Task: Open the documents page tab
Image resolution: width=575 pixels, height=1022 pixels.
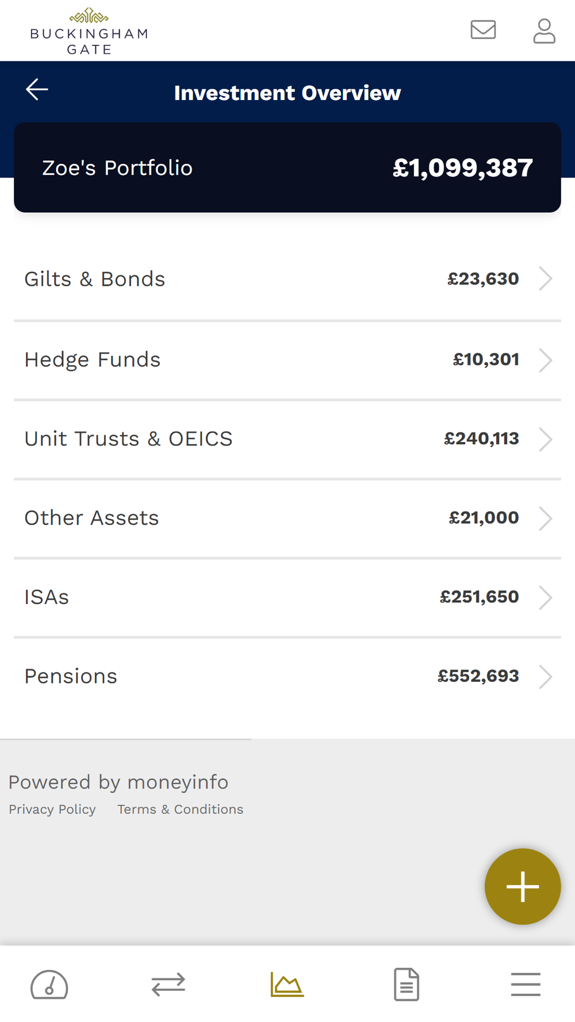Action: (x=407, y=984)
